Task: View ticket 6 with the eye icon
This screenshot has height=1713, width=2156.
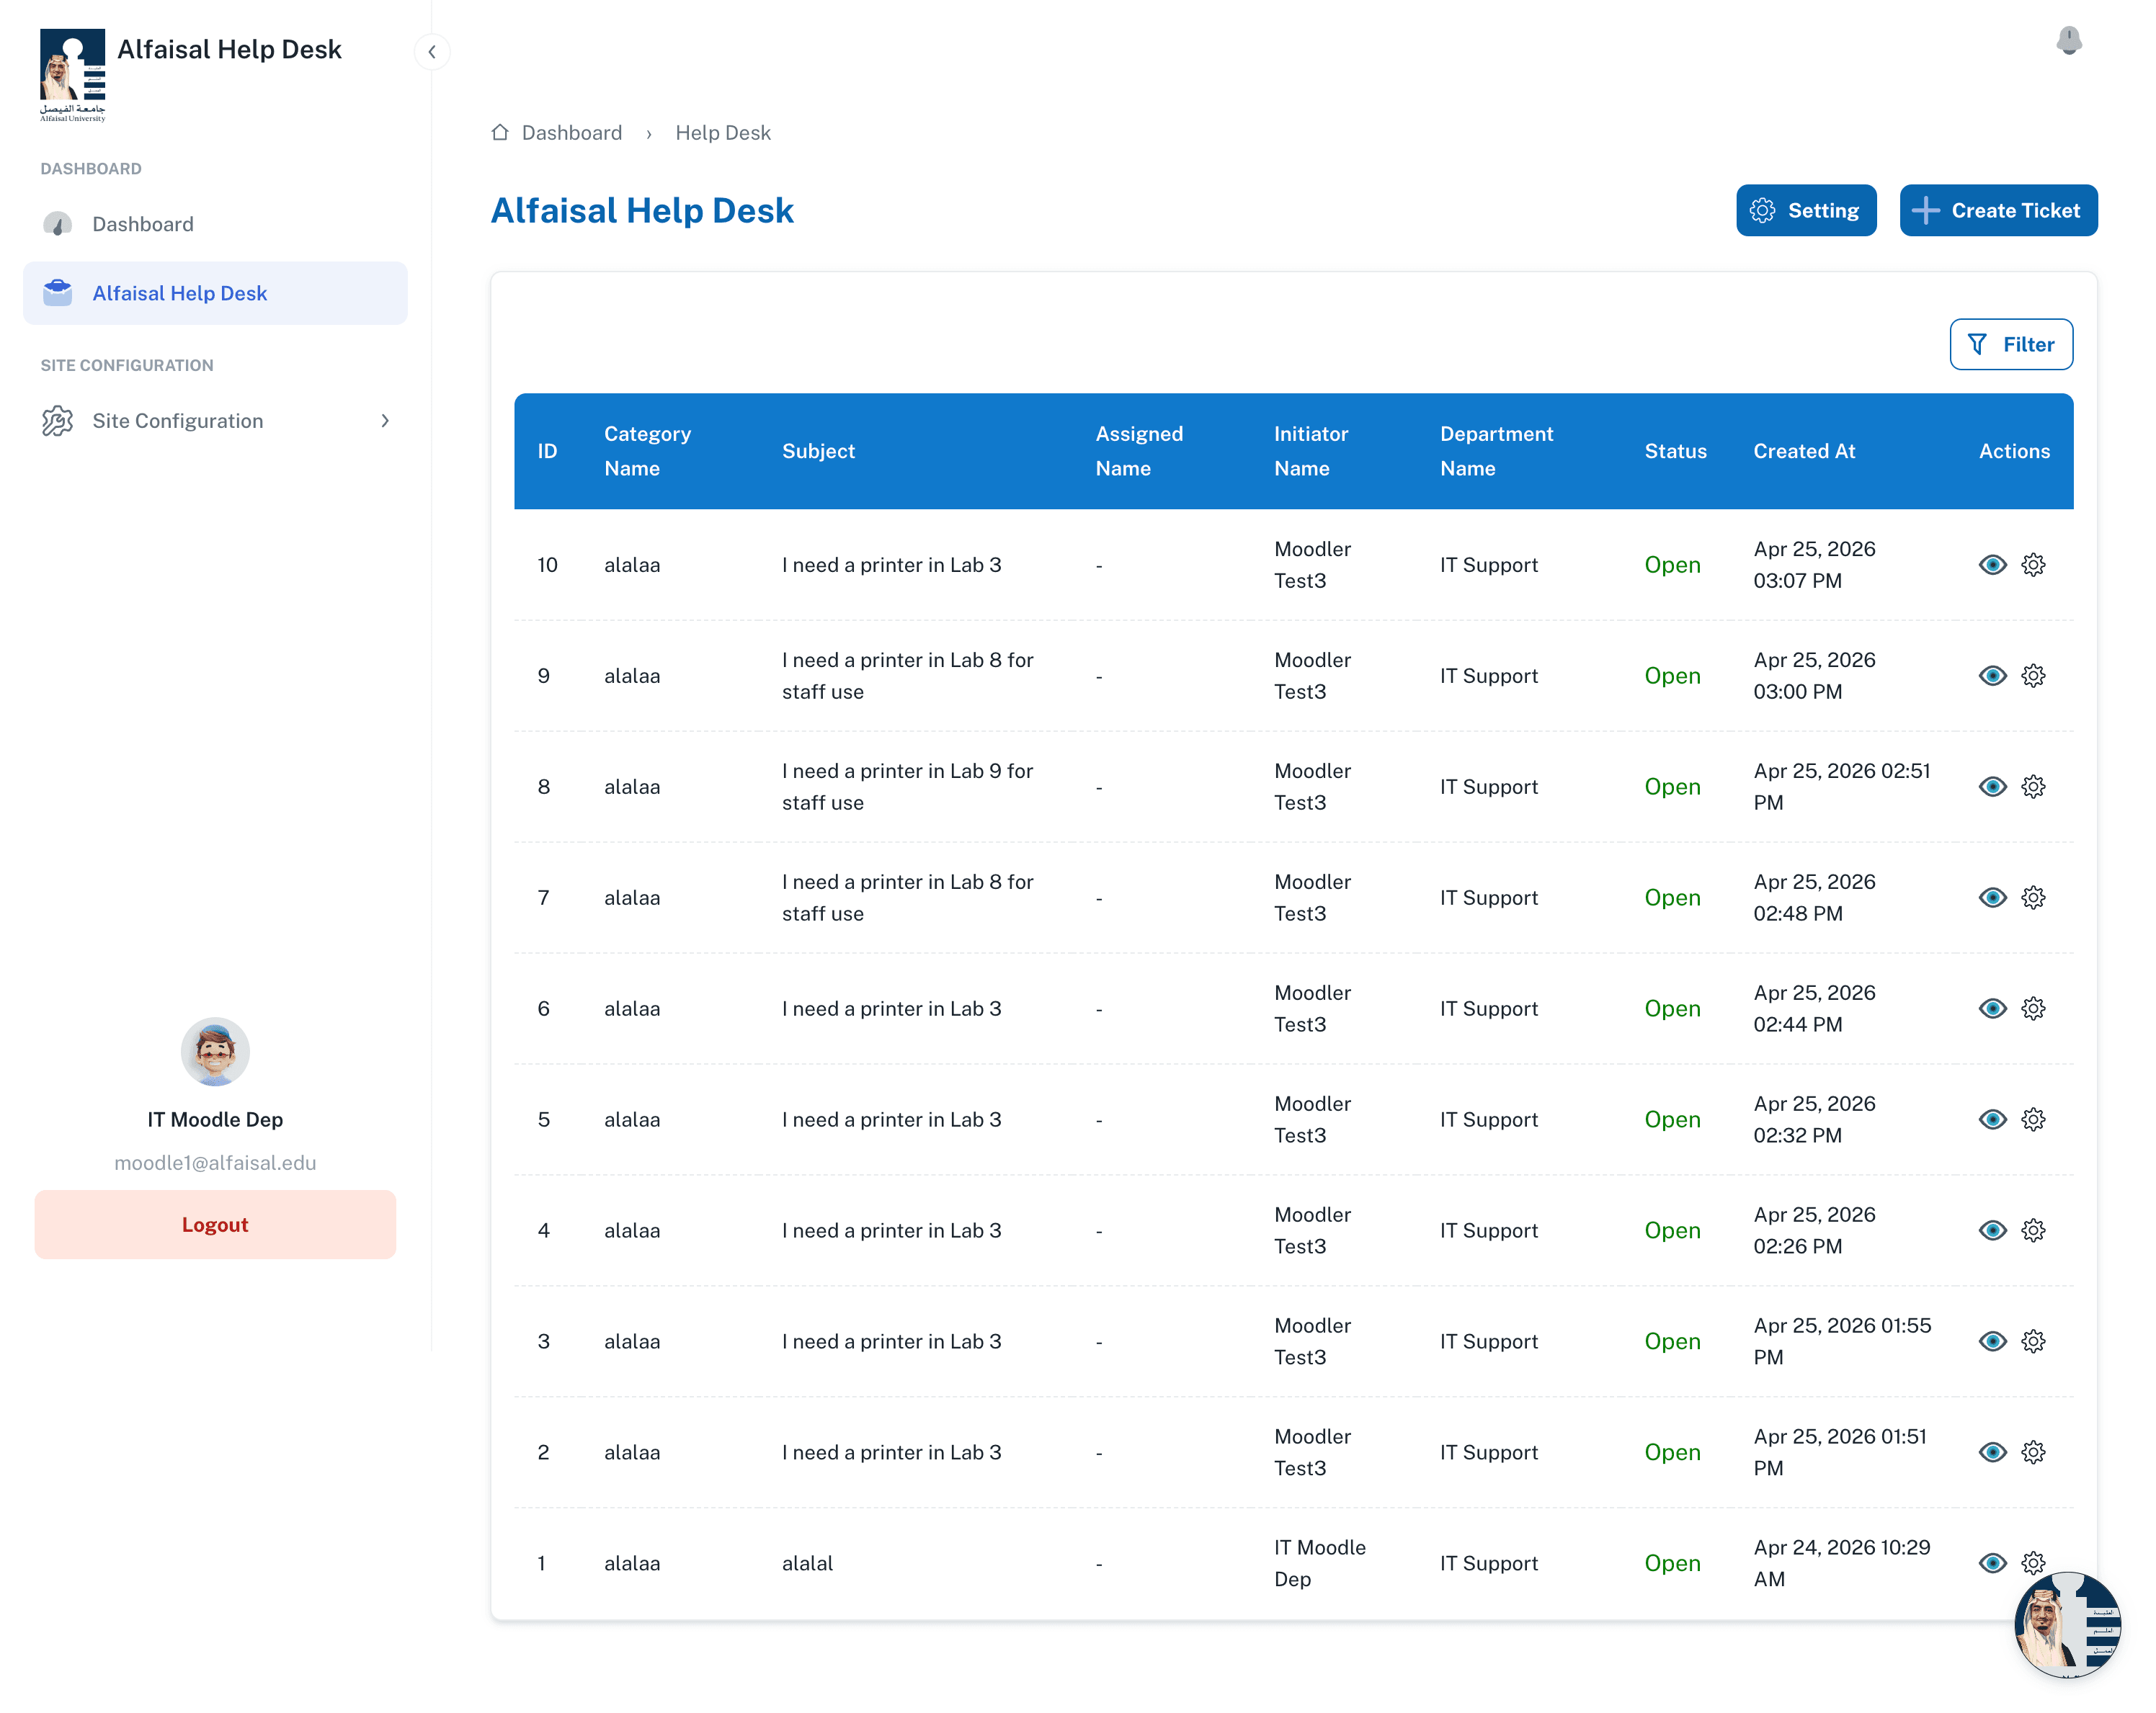Action: [x=1992, y=1008]
